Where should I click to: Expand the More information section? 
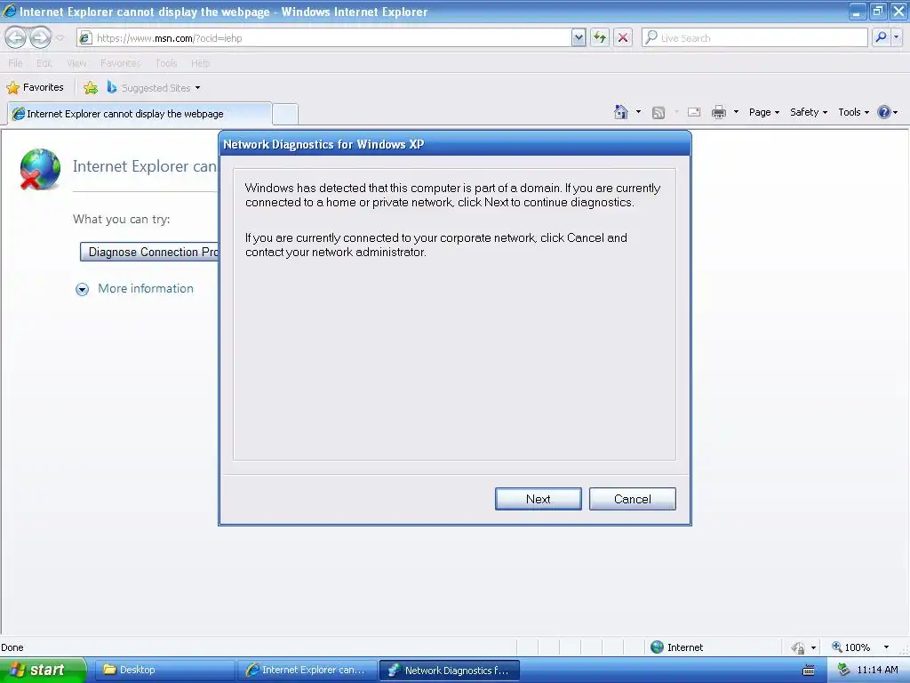point(83,289)
